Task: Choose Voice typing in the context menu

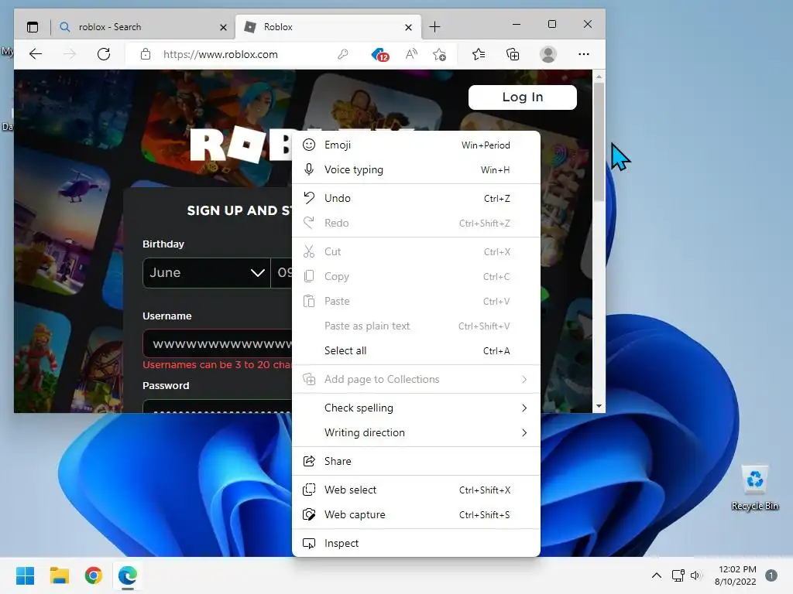Action: click(x=416, y=169)
